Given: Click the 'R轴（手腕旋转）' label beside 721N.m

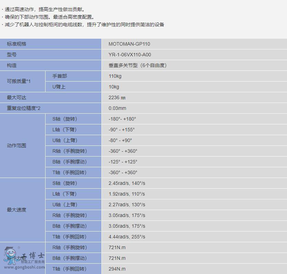Looking at the screenshot, I should point(70,247).
